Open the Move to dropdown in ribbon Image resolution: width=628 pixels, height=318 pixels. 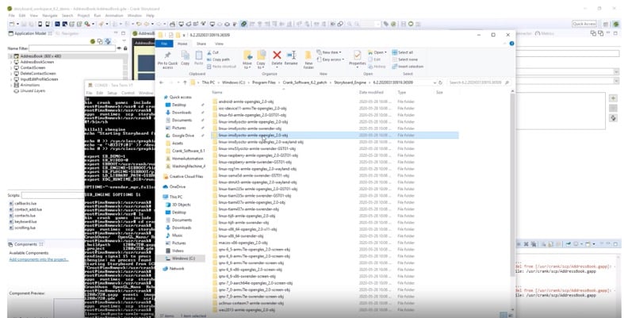(247, 65)
